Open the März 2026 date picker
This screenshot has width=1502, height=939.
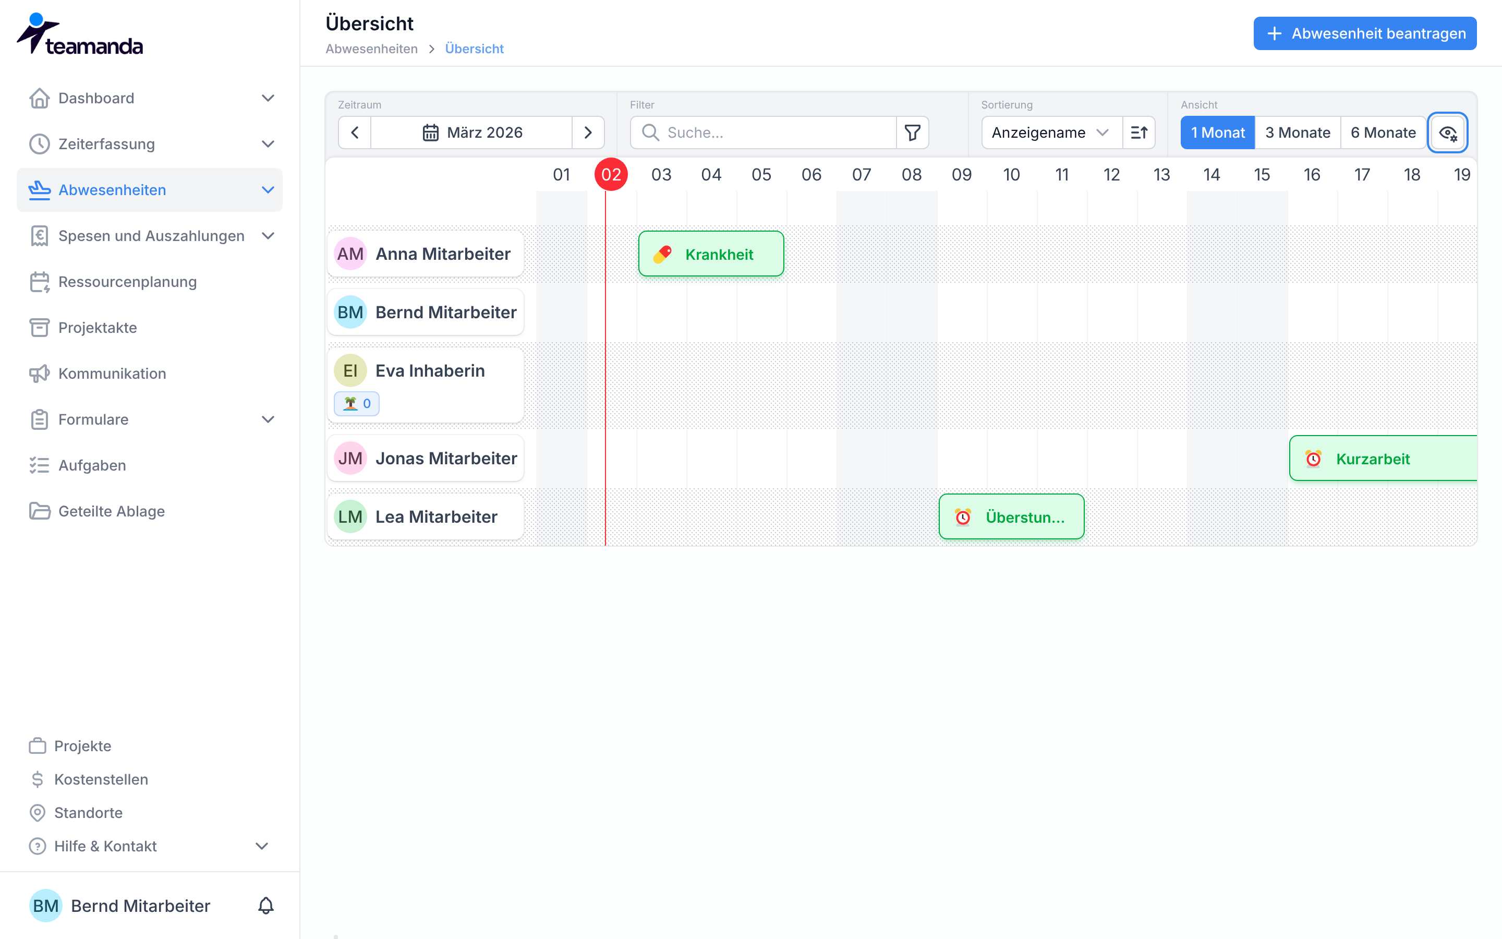tap(471, 133)
